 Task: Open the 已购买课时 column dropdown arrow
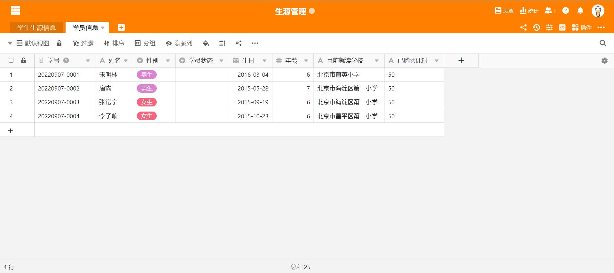tap(437, 61)
